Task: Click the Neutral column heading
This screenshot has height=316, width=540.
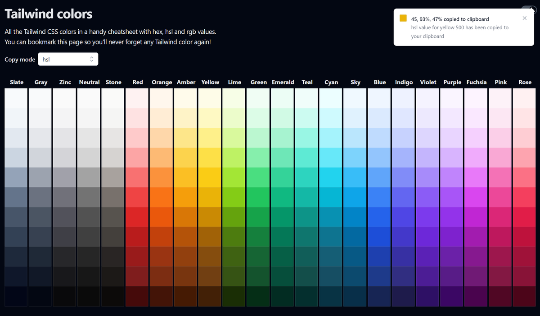Action: click(89, 82)
